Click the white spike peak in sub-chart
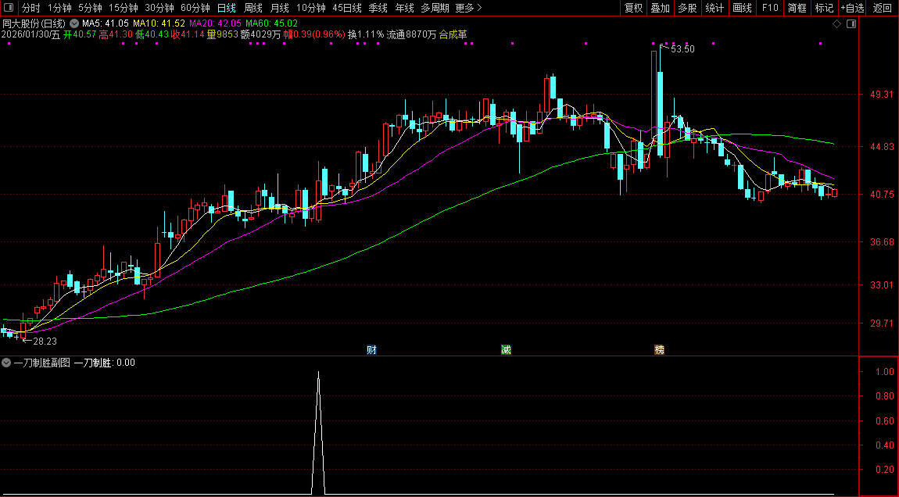Screen dimensions: 899x497 (318, 374)
